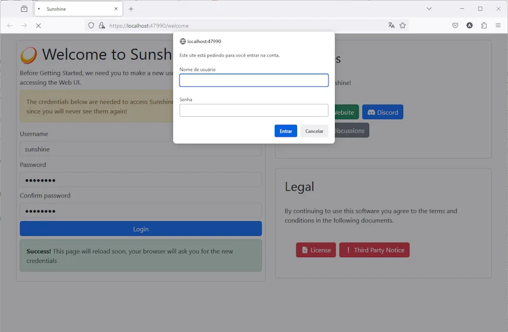Close the Sunshine tab
The width and height of the screenshot is (508, 332).
[116, 9]
